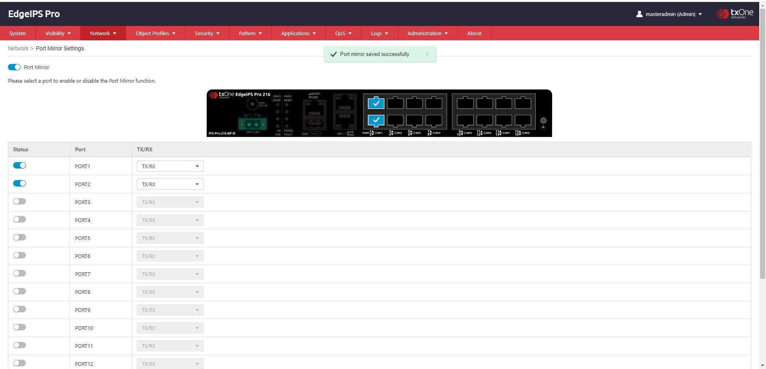Select the About menu item
Viewport: 766px width, 369px height.
pyautogui.click(x=474, y=33)
